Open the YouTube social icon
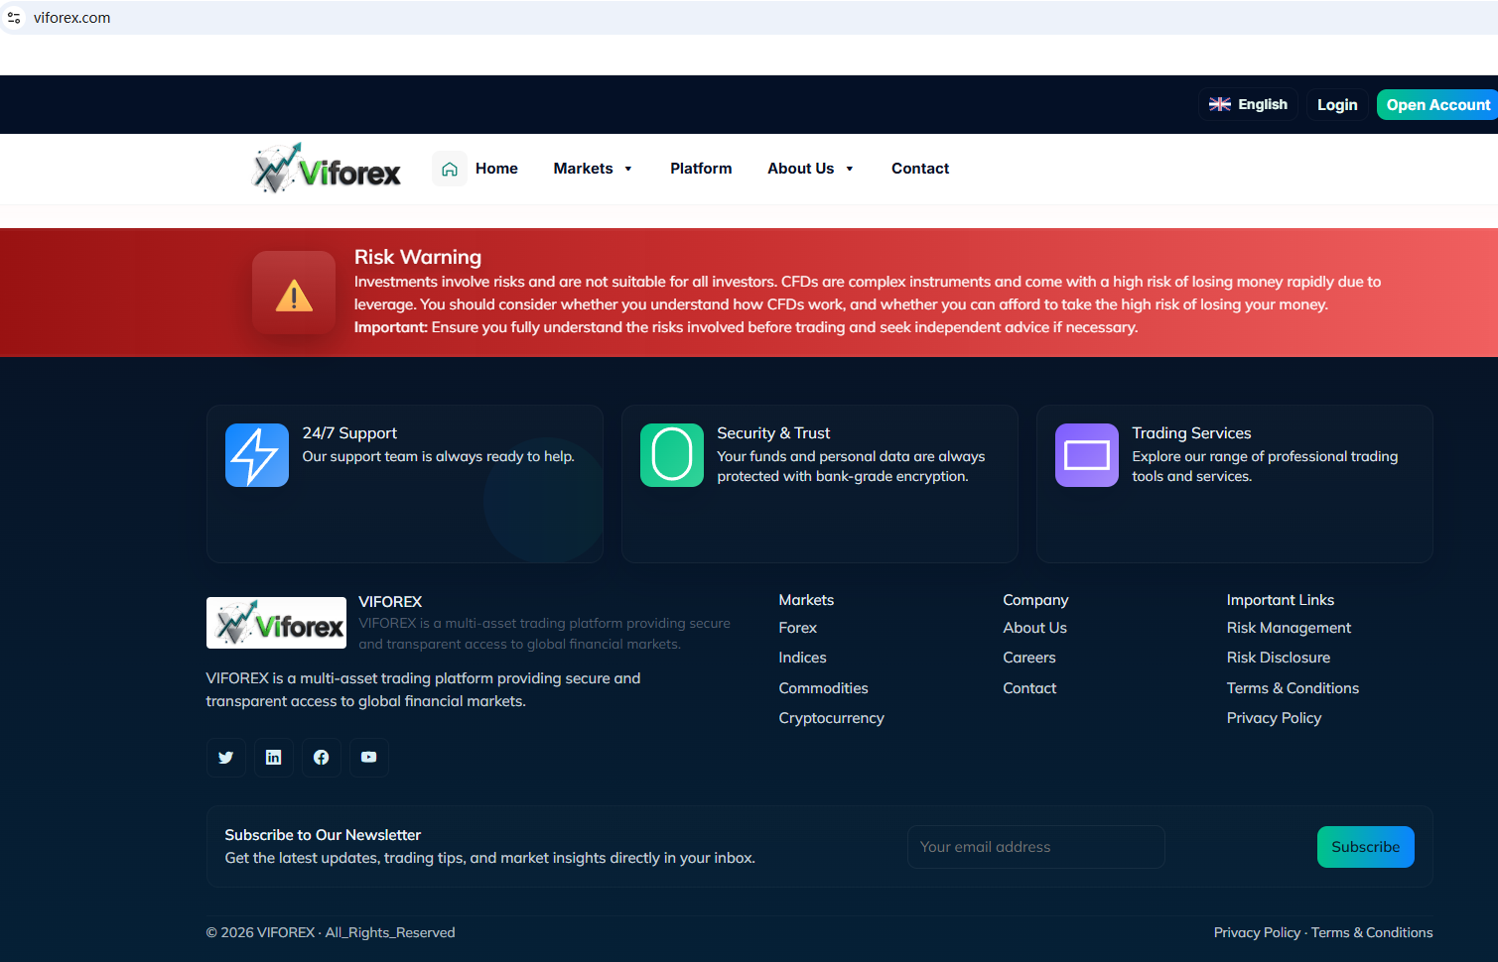1498x962 pixels. click(x=369, y=758)
